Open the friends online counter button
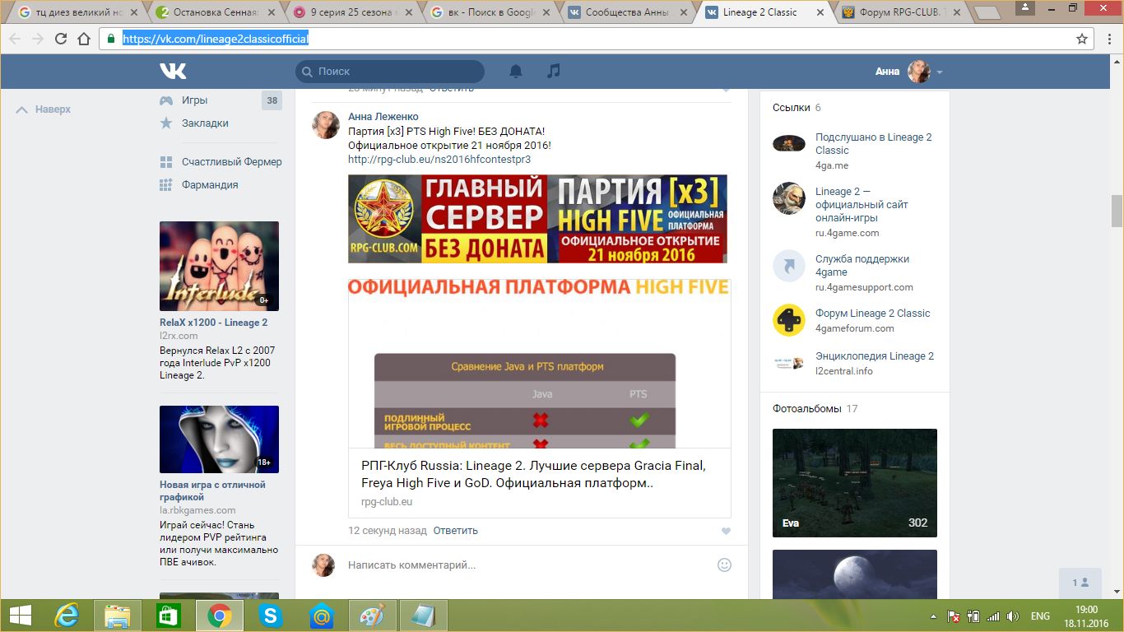1124x632 pixels. click(x=1080, y=583)
